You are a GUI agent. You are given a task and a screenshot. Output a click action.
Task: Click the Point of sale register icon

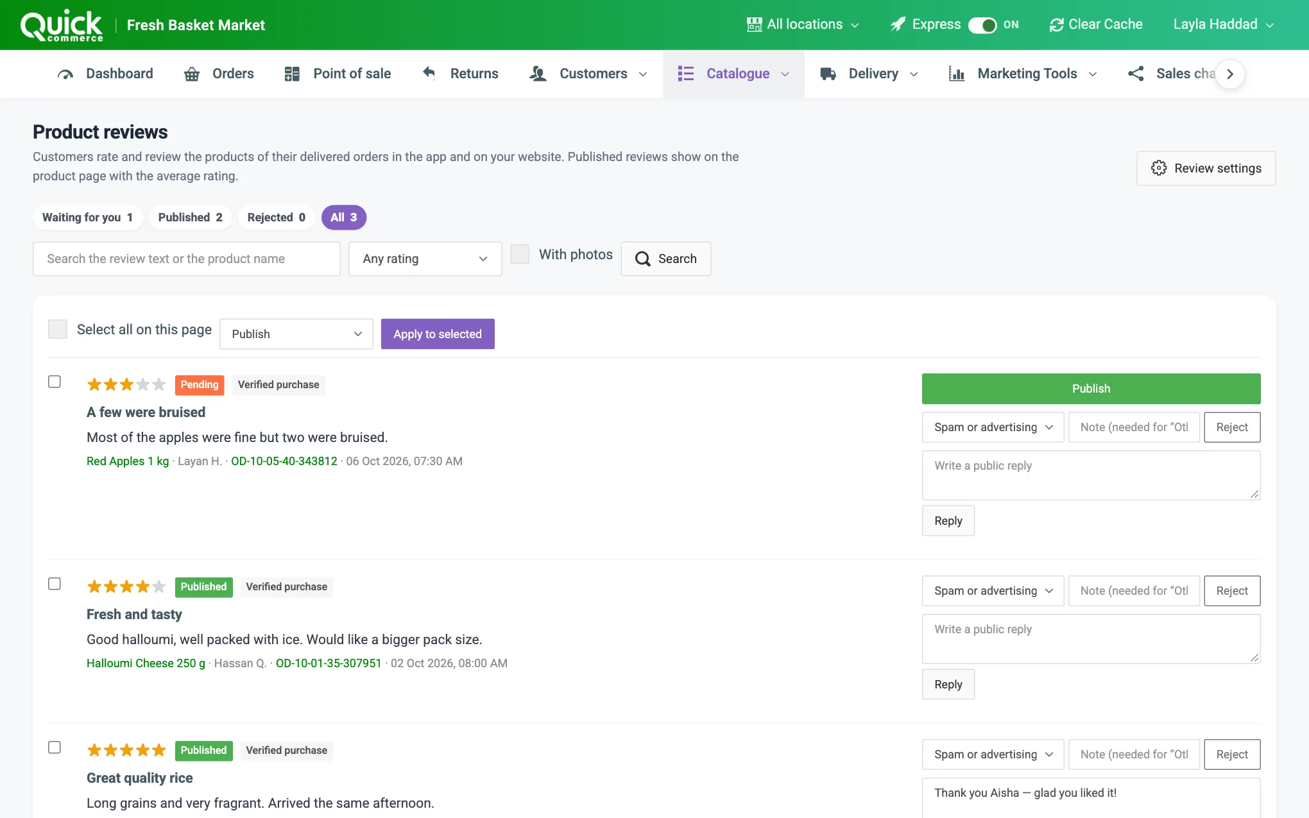point(292,74)
